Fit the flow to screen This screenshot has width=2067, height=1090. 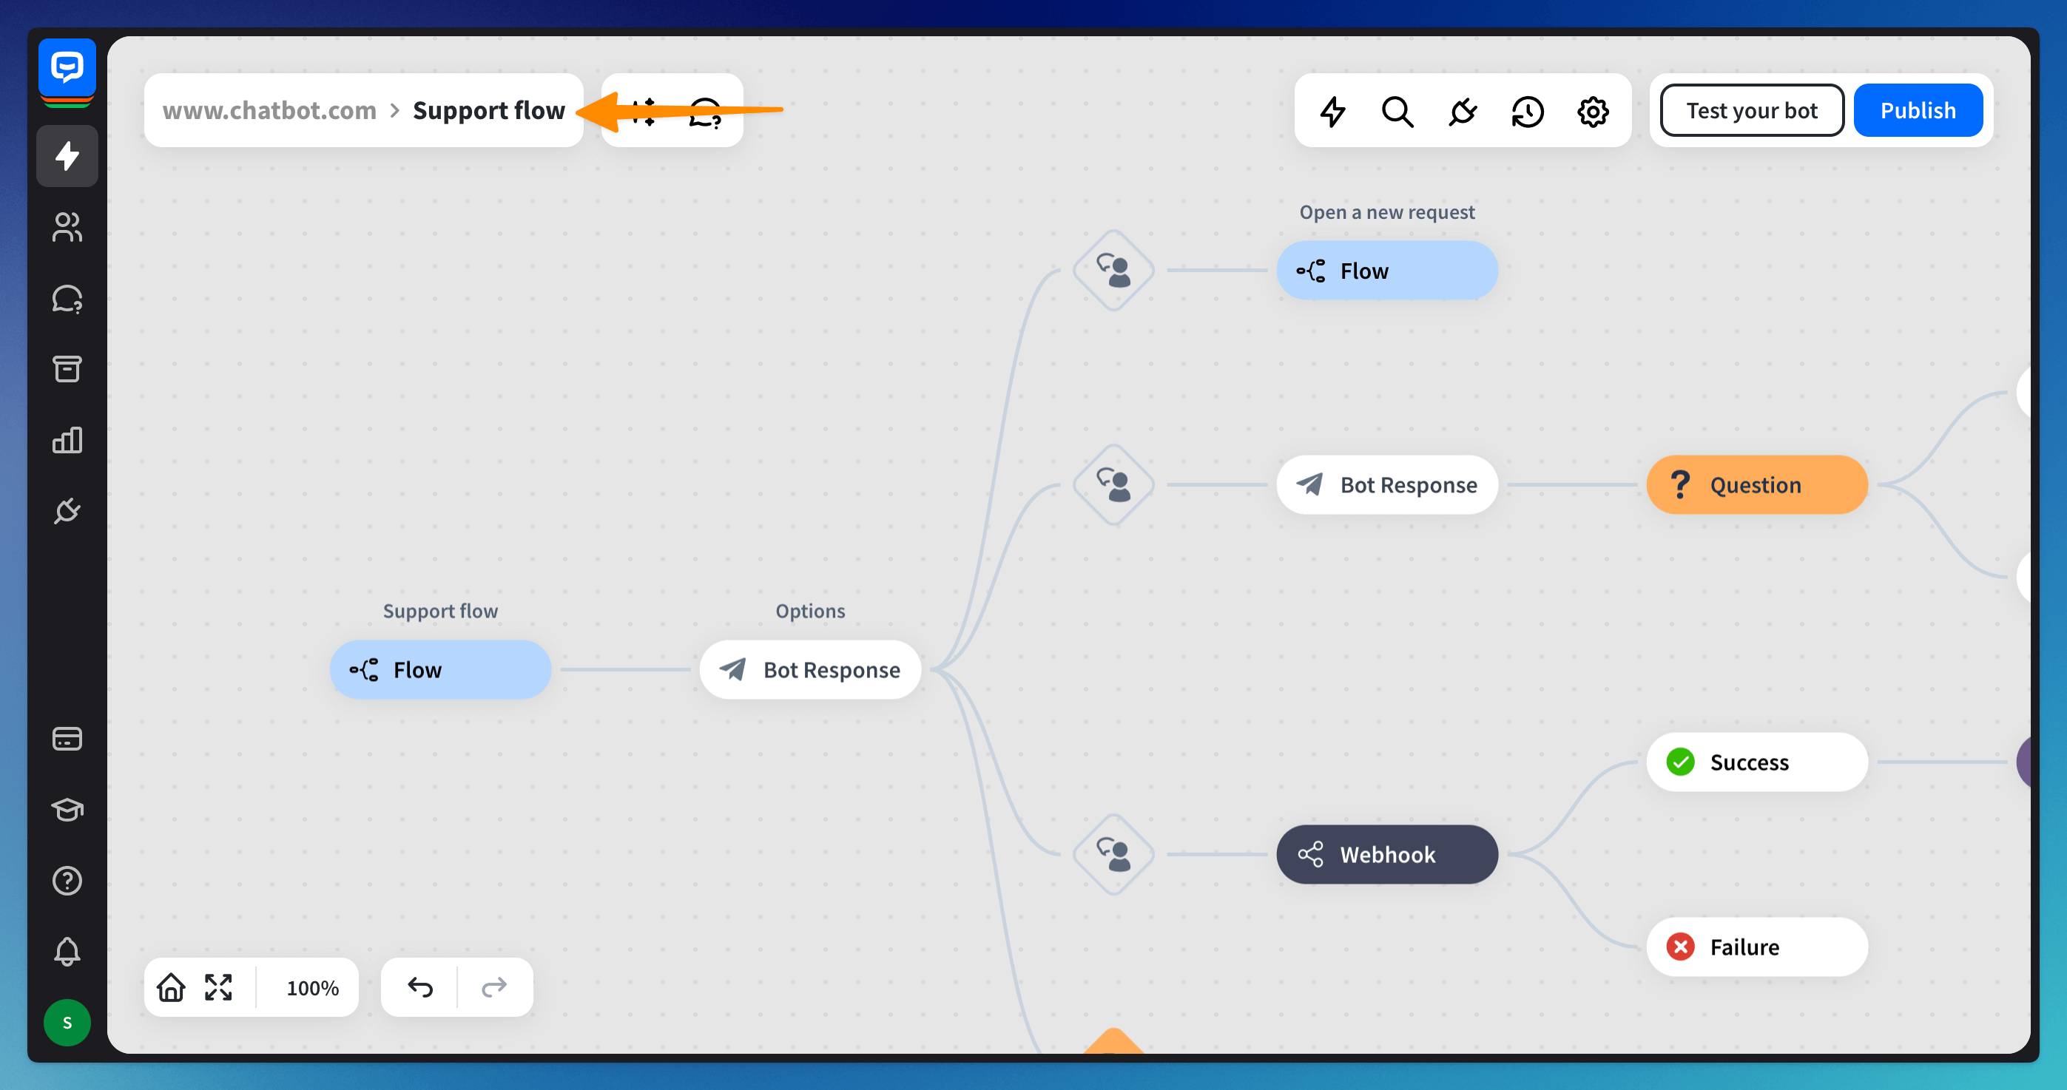pos(218,987)
